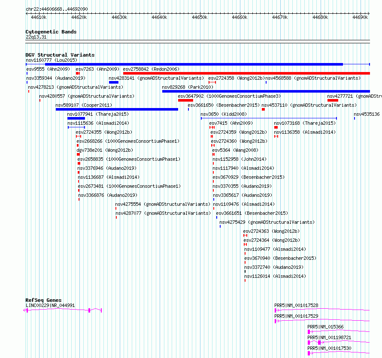Viewport: 382px width, 358px height.
Task: Click nsv4535136 variant label
Action: tap(367, 114)
